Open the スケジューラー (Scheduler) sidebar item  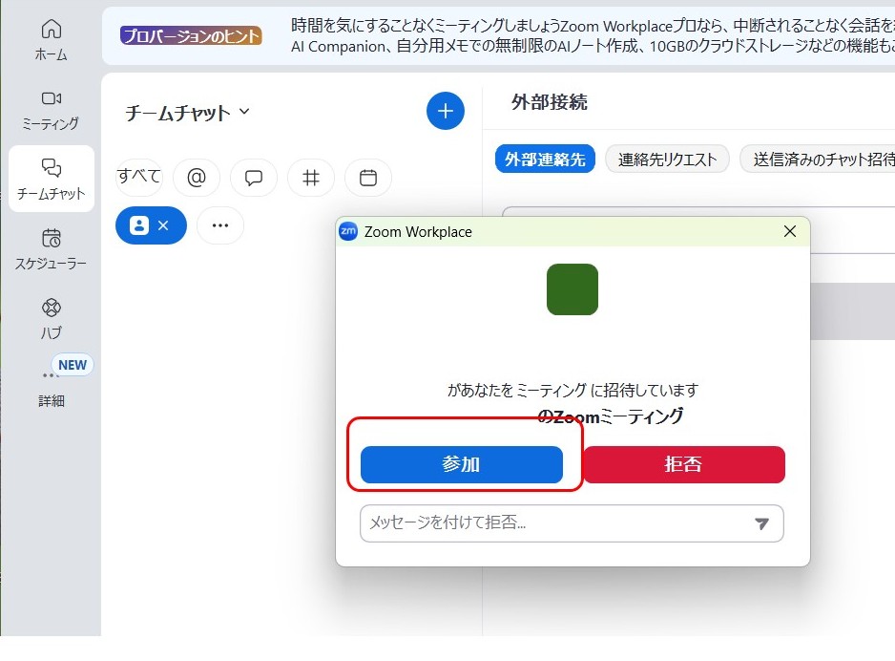tap(51, 249)
